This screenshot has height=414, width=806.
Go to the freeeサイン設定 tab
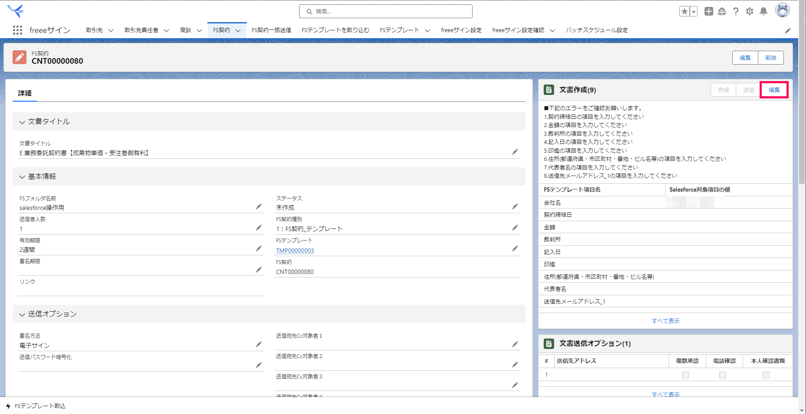point(461,30)
